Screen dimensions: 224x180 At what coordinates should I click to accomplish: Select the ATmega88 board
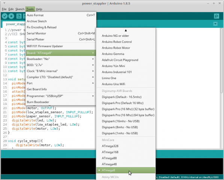126,158
